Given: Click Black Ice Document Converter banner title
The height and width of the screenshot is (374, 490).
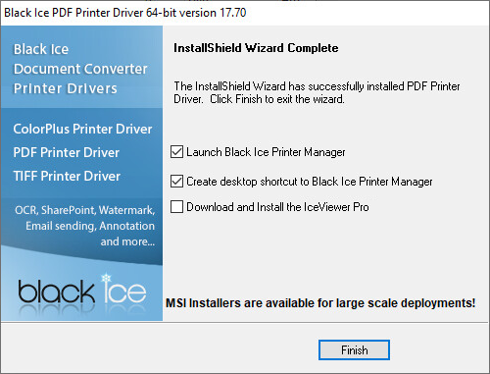Looking at the screenshot, I should click(80, 69).
